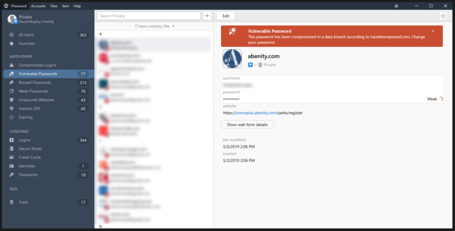The height and width of the screenshot is (231, 455).
Task: Click the blurred username value
Action: [x=237, y=85]
